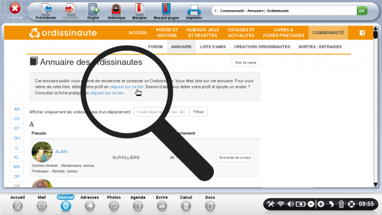Open the Humour, Jeux et Recettes menu

point(203,33)
